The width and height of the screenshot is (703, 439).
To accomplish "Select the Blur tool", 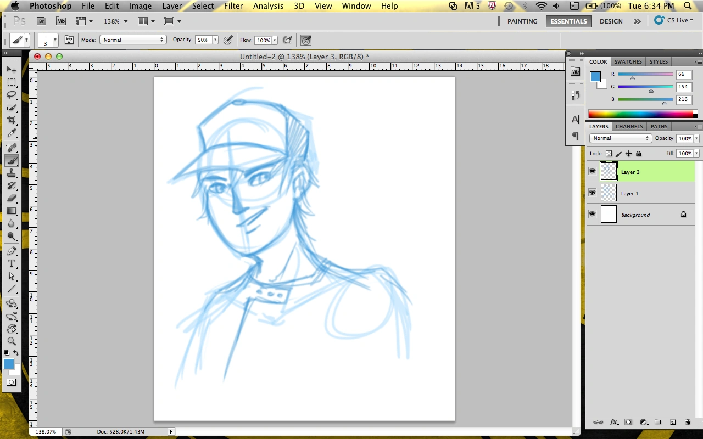I will (x=12, y=223).
